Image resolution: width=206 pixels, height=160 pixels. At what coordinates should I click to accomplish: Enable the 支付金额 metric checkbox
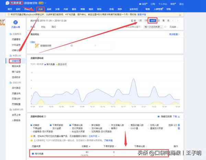pyautogui.click(x=50, y=128)
